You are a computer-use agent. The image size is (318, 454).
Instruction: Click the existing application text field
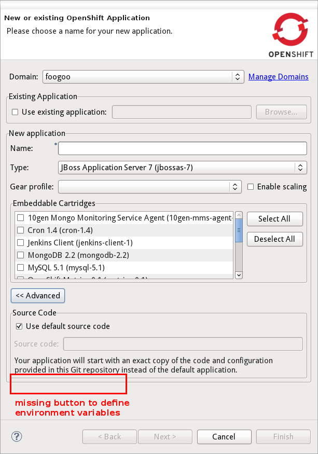point(182,112)
